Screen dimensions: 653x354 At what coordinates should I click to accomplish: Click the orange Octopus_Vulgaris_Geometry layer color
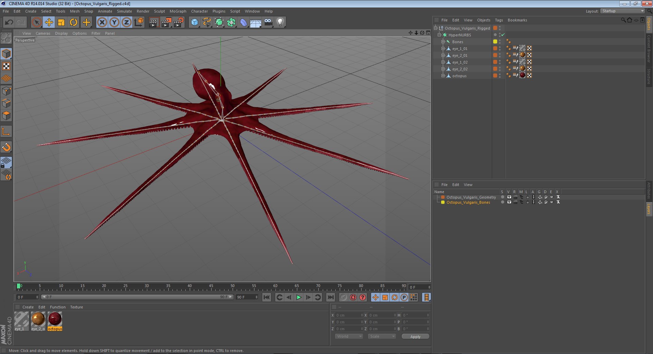443,197
